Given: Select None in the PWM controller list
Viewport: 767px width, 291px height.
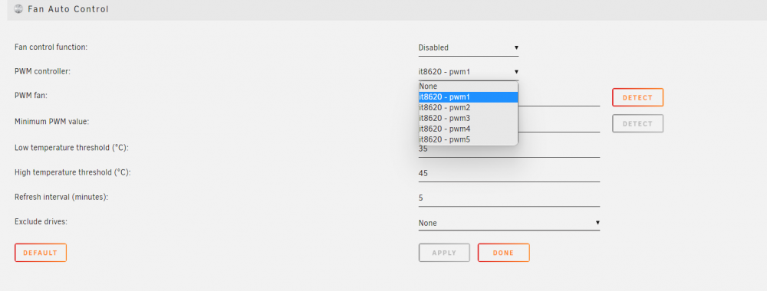Looking at the screenshot, I should tap(468, 87).
